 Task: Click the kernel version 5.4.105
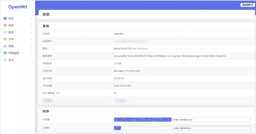pos(118,63)
